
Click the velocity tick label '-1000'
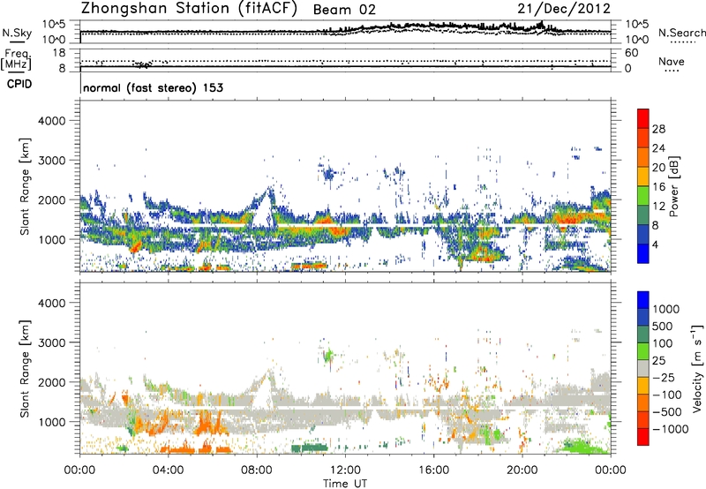[670, 429]
